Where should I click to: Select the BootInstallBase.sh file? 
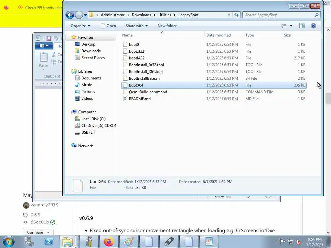click(x=214, y=78)
